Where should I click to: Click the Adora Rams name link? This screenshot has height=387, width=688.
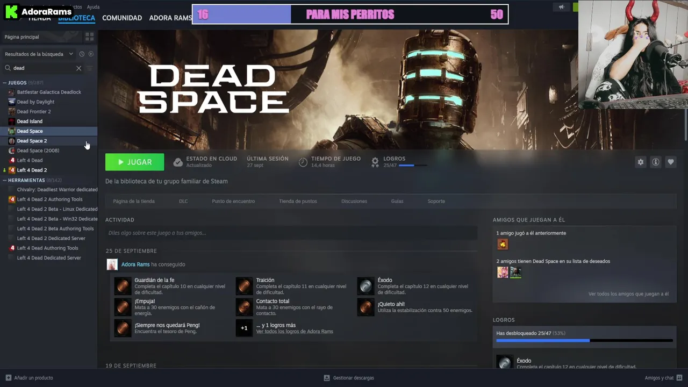point(135,264)
